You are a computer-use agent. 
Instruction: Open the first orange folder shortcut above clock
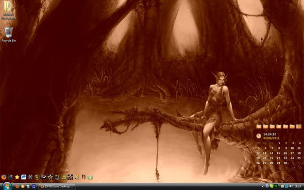pos(259,127)
